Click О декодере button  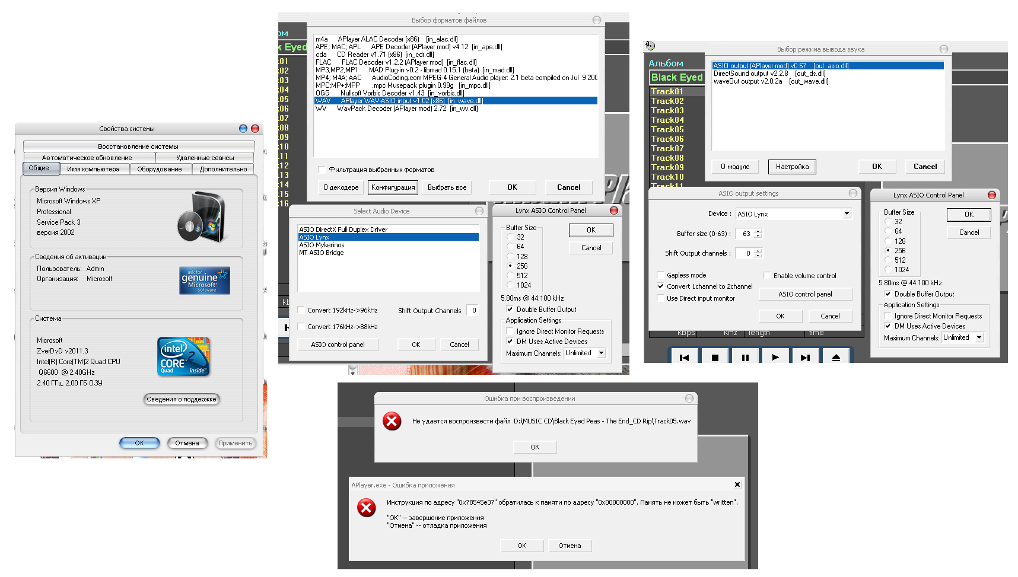point(341,187)
